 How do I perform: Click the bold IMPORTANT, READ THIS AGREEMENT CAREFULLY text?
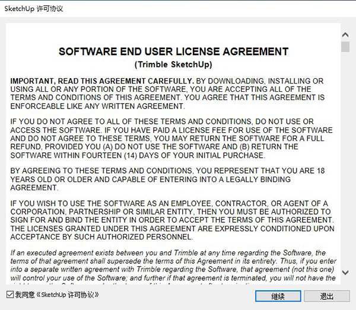click(102, 81)
